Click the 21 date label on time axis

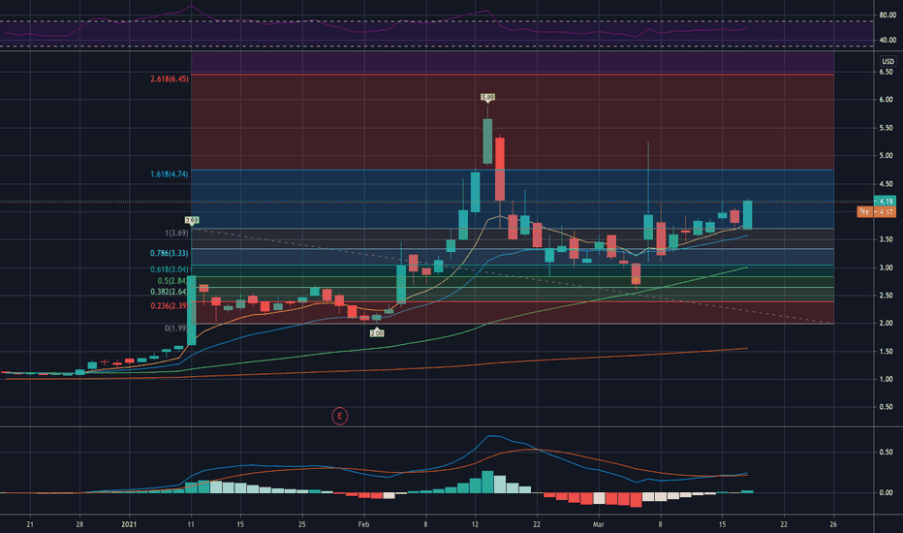click(x=30, y=524)
